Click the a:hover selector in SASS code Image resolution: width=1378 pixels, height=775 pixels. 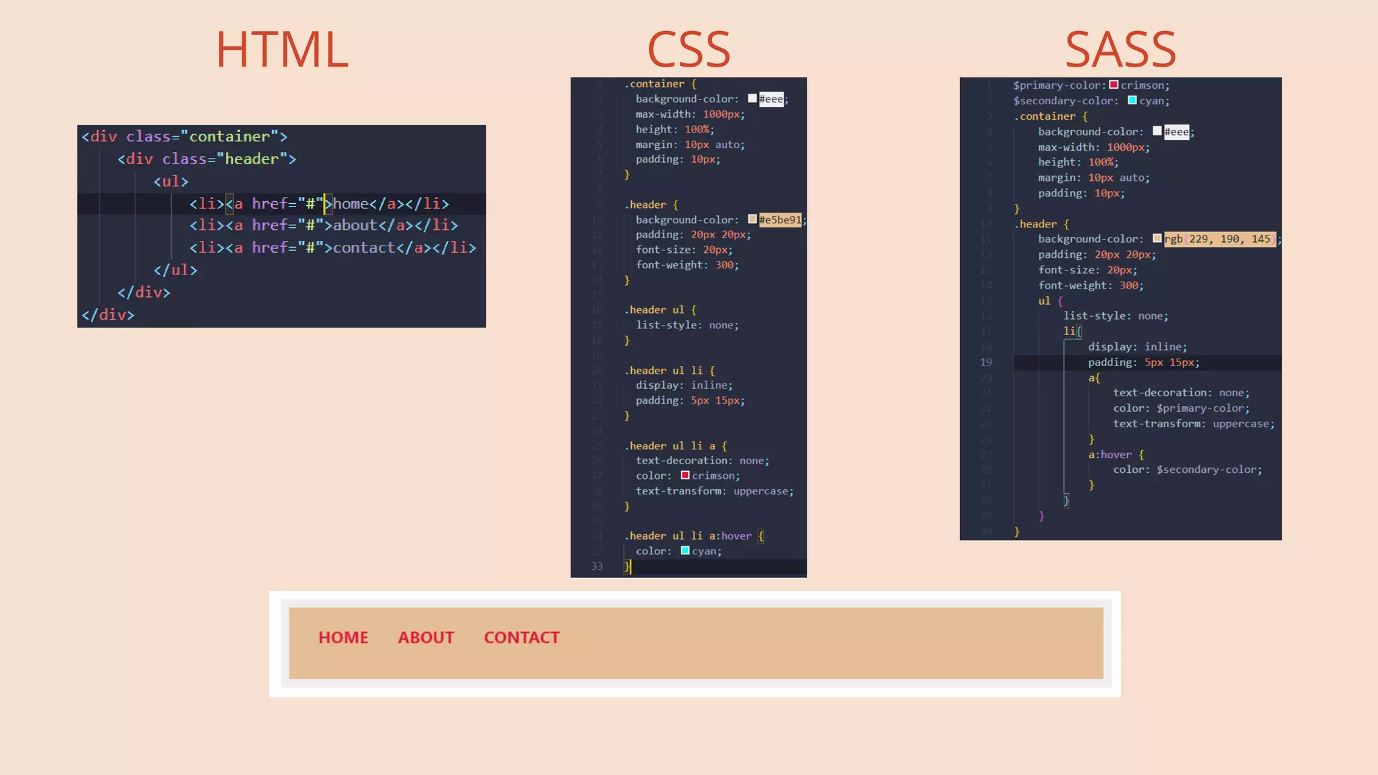[x=1110, y=454]
